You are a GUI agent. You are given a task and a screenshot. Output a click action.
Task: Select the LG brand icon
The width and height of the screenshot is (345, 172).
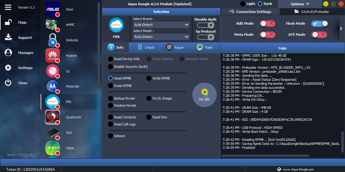tap(53, 71)
